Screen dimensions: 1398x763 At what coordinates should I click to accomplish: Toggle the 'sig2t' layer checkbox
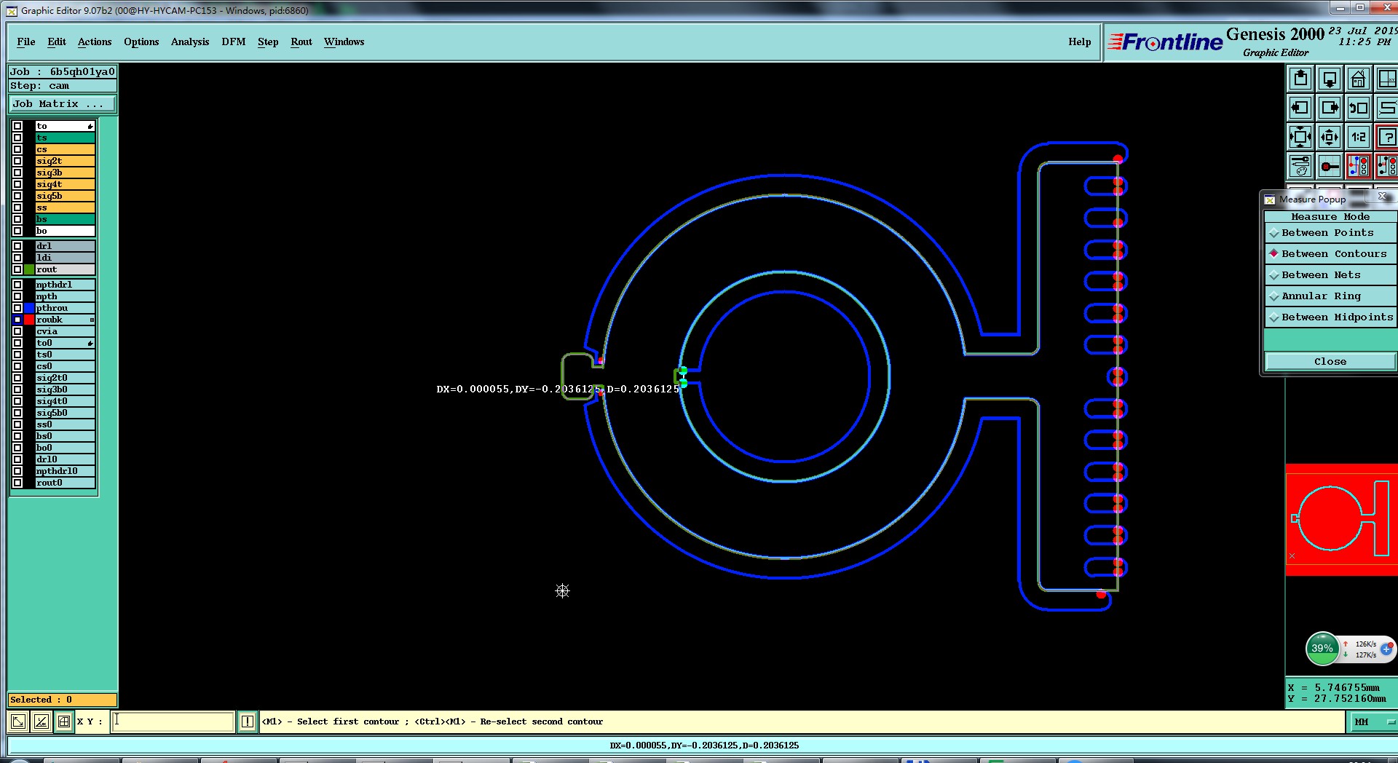[17, 161]
